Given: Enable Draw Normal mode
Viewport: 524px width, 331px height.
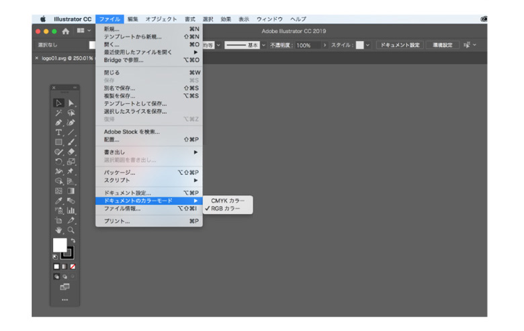Looking at the screenshot, I should 56,277.
